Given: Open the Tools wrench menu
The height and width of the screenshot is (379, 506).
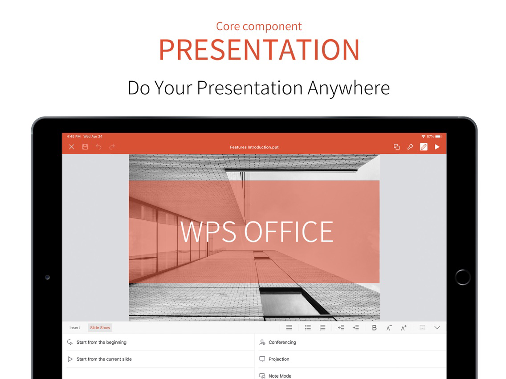Looking at the screenshot, I should 410,147.
